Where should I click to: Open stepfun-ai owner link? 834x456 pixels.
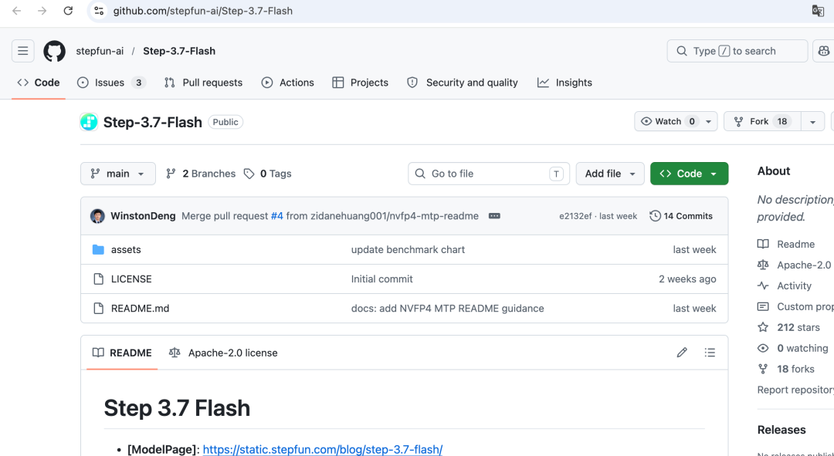pos(100,51)
